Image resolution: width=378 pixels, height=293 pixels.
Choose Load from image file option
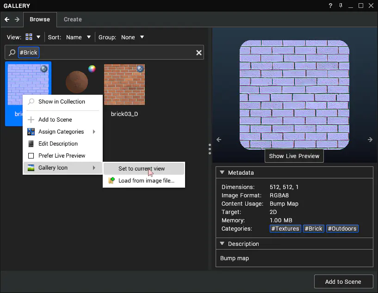point(144,181)
